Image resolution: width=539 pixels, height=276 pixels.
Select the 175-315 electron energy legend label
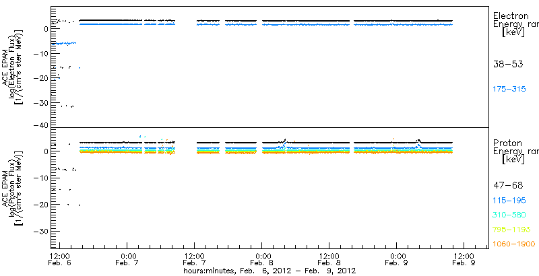click(509, 90)
